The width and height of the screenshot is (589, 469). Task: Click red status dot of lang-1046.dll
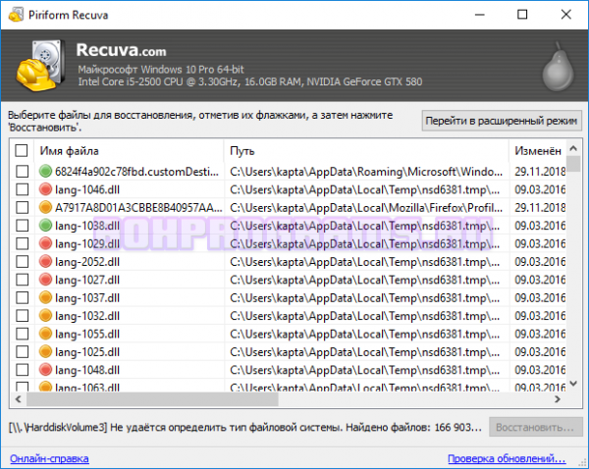point(45,189)
